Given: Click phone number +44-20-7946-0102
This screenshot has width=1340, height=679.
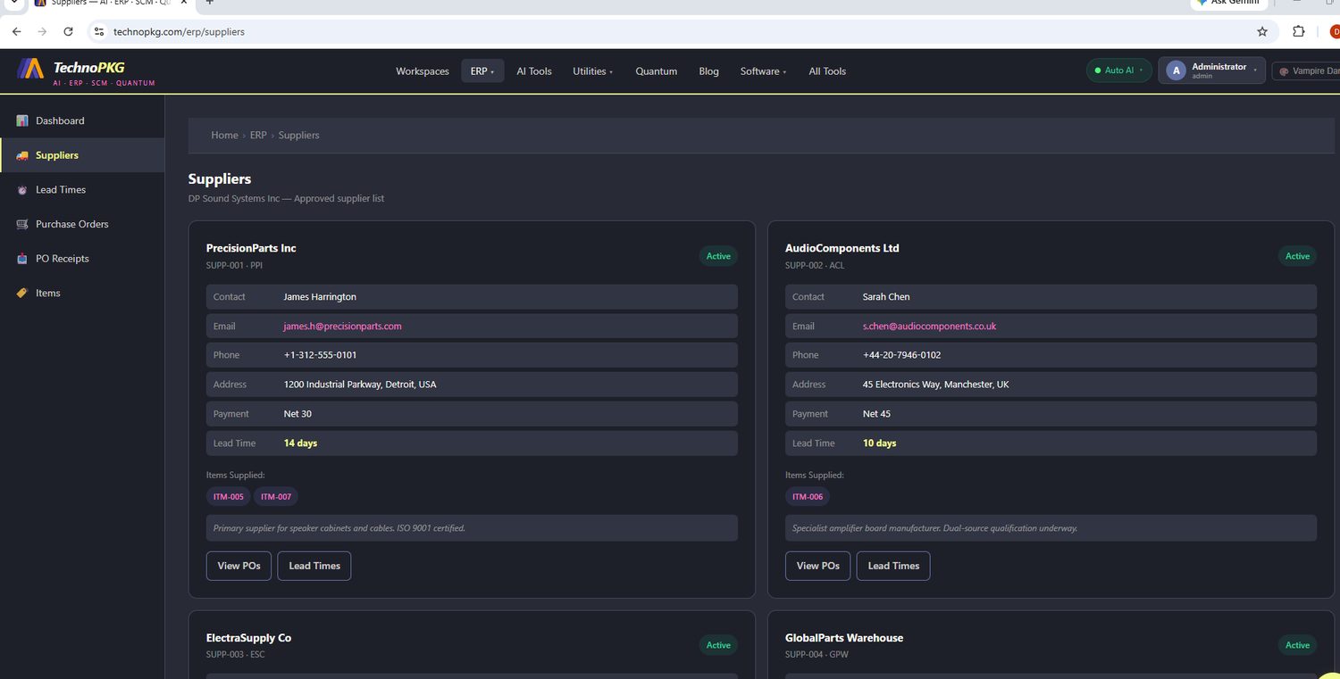Looking at the screenshot, I should tap(901, 355).
